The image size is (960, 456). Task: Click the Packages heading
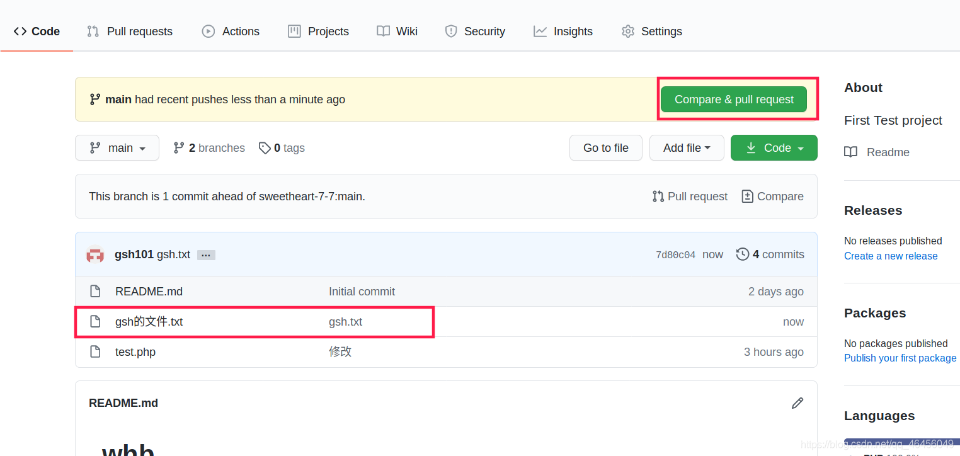(x=875, y=313)
